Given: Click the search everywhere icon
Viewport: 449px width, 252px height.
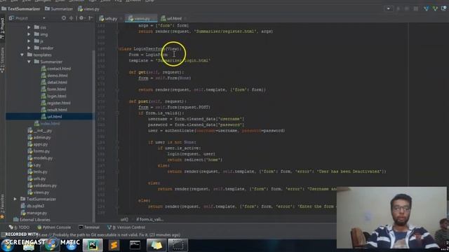Looking at the screenshot, I should pyautogui.click(x=444, y=8).
